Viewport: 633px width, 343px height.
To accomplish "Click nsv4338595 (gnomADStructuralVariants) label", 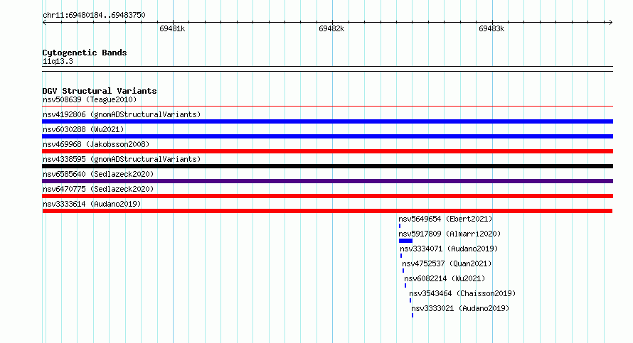I will pyautogui.click(x=122, y=159).
